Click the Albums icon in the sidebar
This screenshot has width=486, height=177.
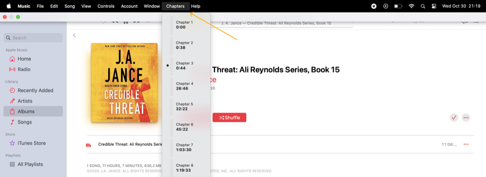(12, 112)
